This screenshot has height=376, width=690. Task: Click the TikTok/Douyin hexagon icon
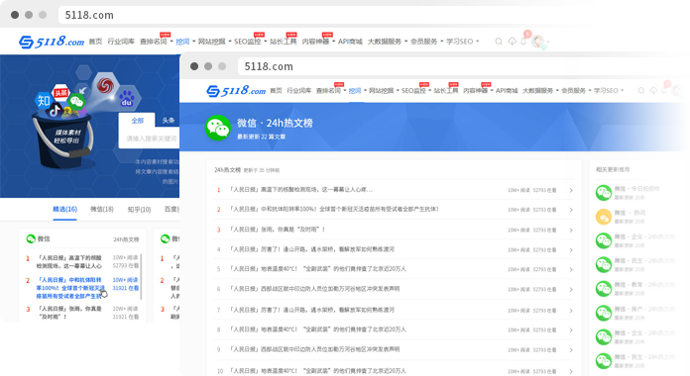55,110
